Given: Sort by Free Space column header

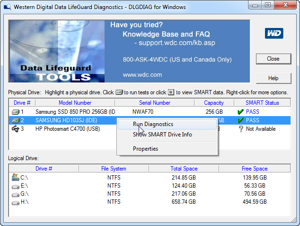Looking at the screenshot, I should click(255, 169).
